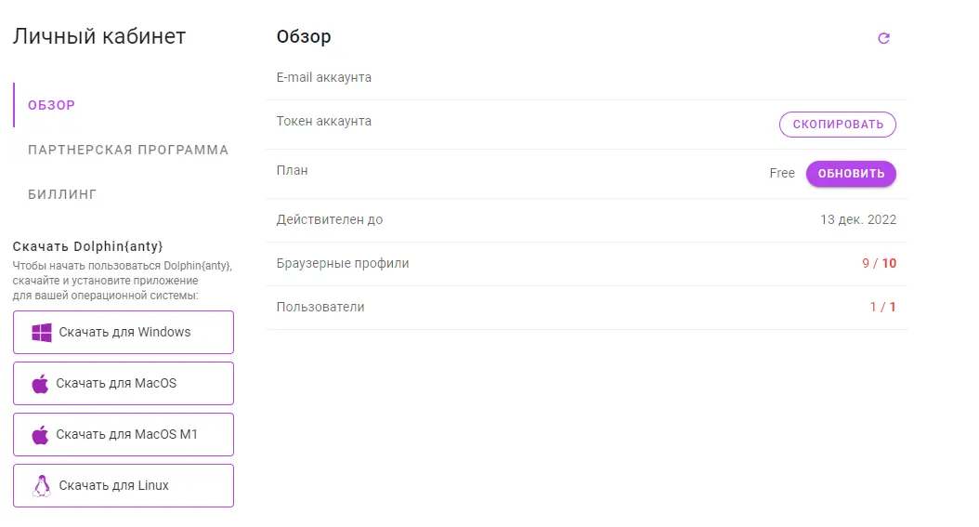Click the refresh icon next to Обзор
This screenshot has height=527, width=979.
pyautogui.click(x=883, y=38)
